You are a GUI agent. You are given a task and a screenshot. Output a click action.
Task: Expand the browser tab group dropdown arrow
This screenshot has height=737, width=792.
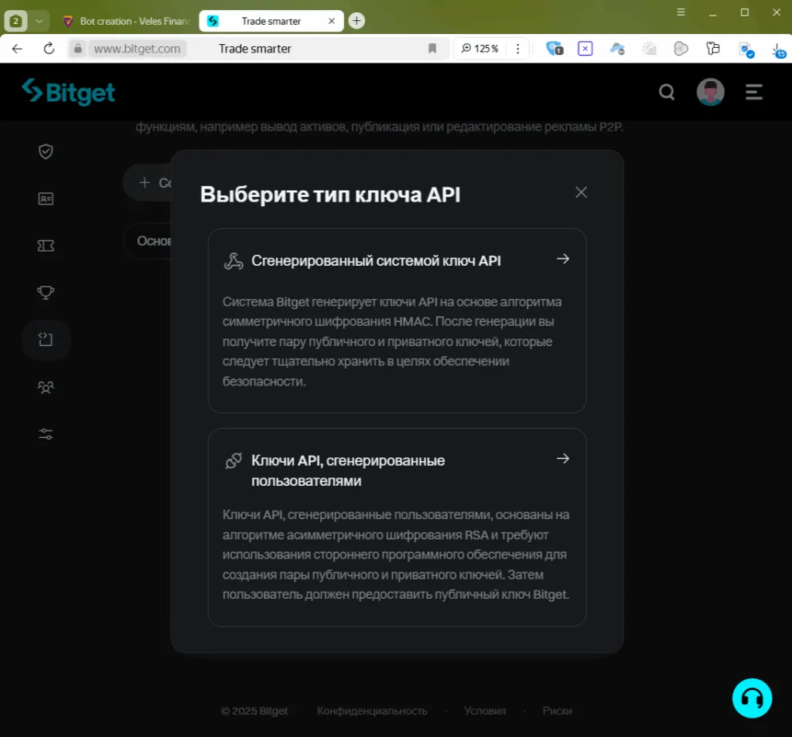39,21
